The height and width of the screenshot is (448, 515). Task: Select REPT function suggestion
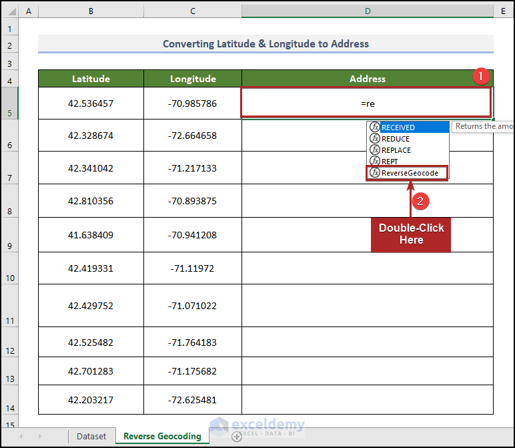(408, 161)
